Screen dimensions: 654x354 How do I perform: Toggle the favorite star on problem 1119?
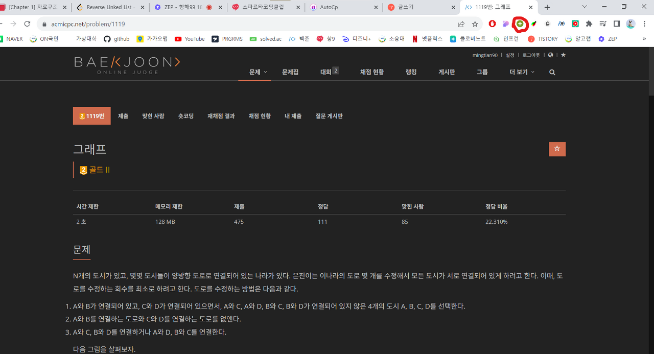point(557,149)
